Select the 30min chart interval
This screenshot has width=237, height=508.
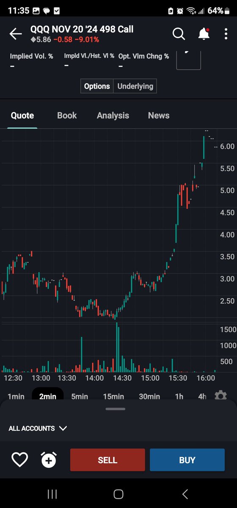click(149, 396)
